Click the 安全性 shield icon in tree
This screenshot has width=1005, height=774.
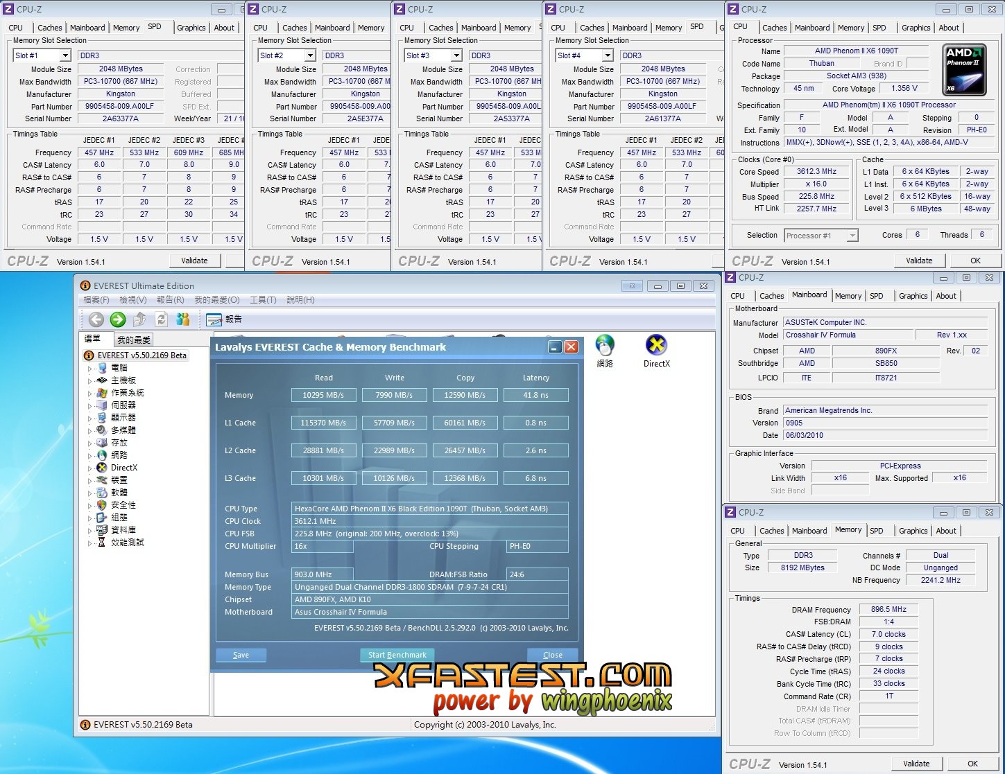(x=102, y=505)
